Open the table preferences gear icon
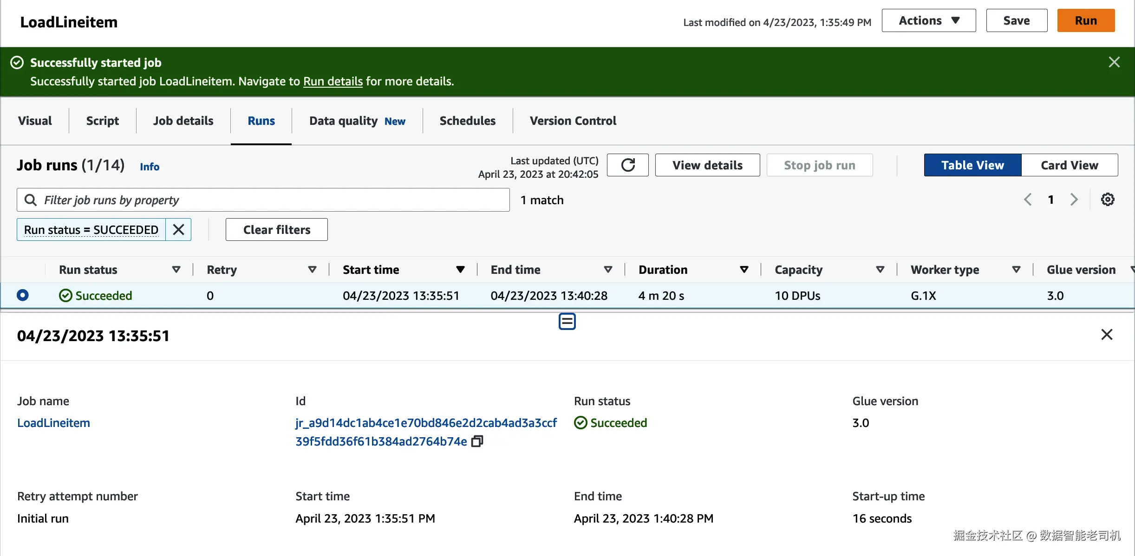Screen dimensions: 1135x556 pyautogui.click(x=1108, y=200)
